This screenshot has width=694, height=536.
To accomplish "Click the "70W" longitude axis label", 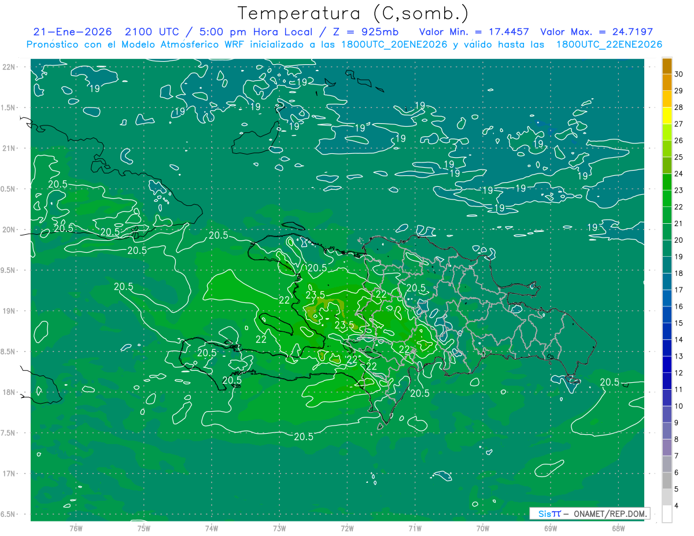I will pyautogui.click(x=483, y=528).
